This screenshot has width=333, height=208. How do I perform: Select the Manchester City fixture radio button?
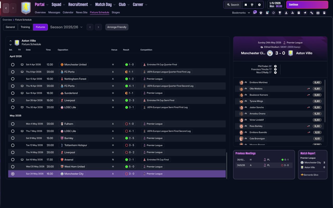[x=13, y=174]
